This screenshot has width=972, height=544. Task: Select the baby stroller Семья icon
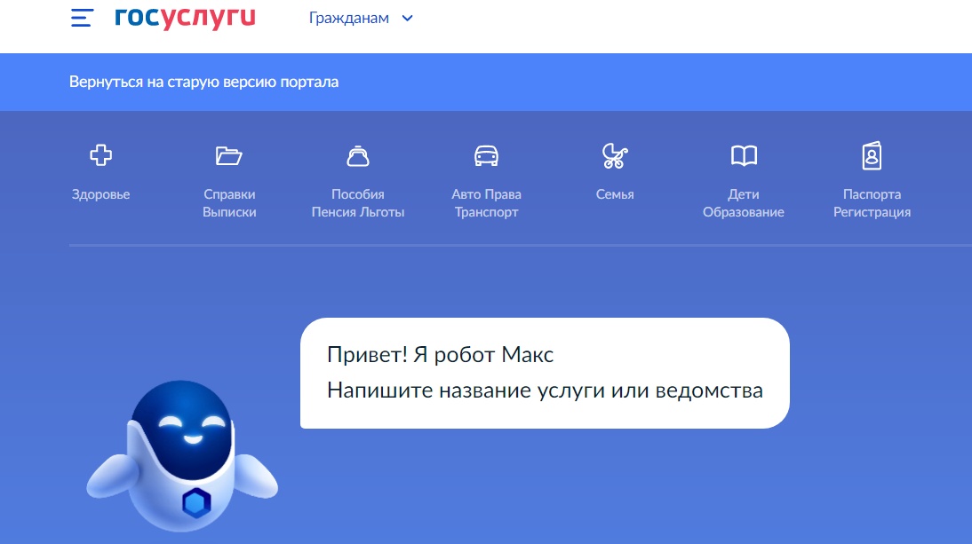[615, 157]
